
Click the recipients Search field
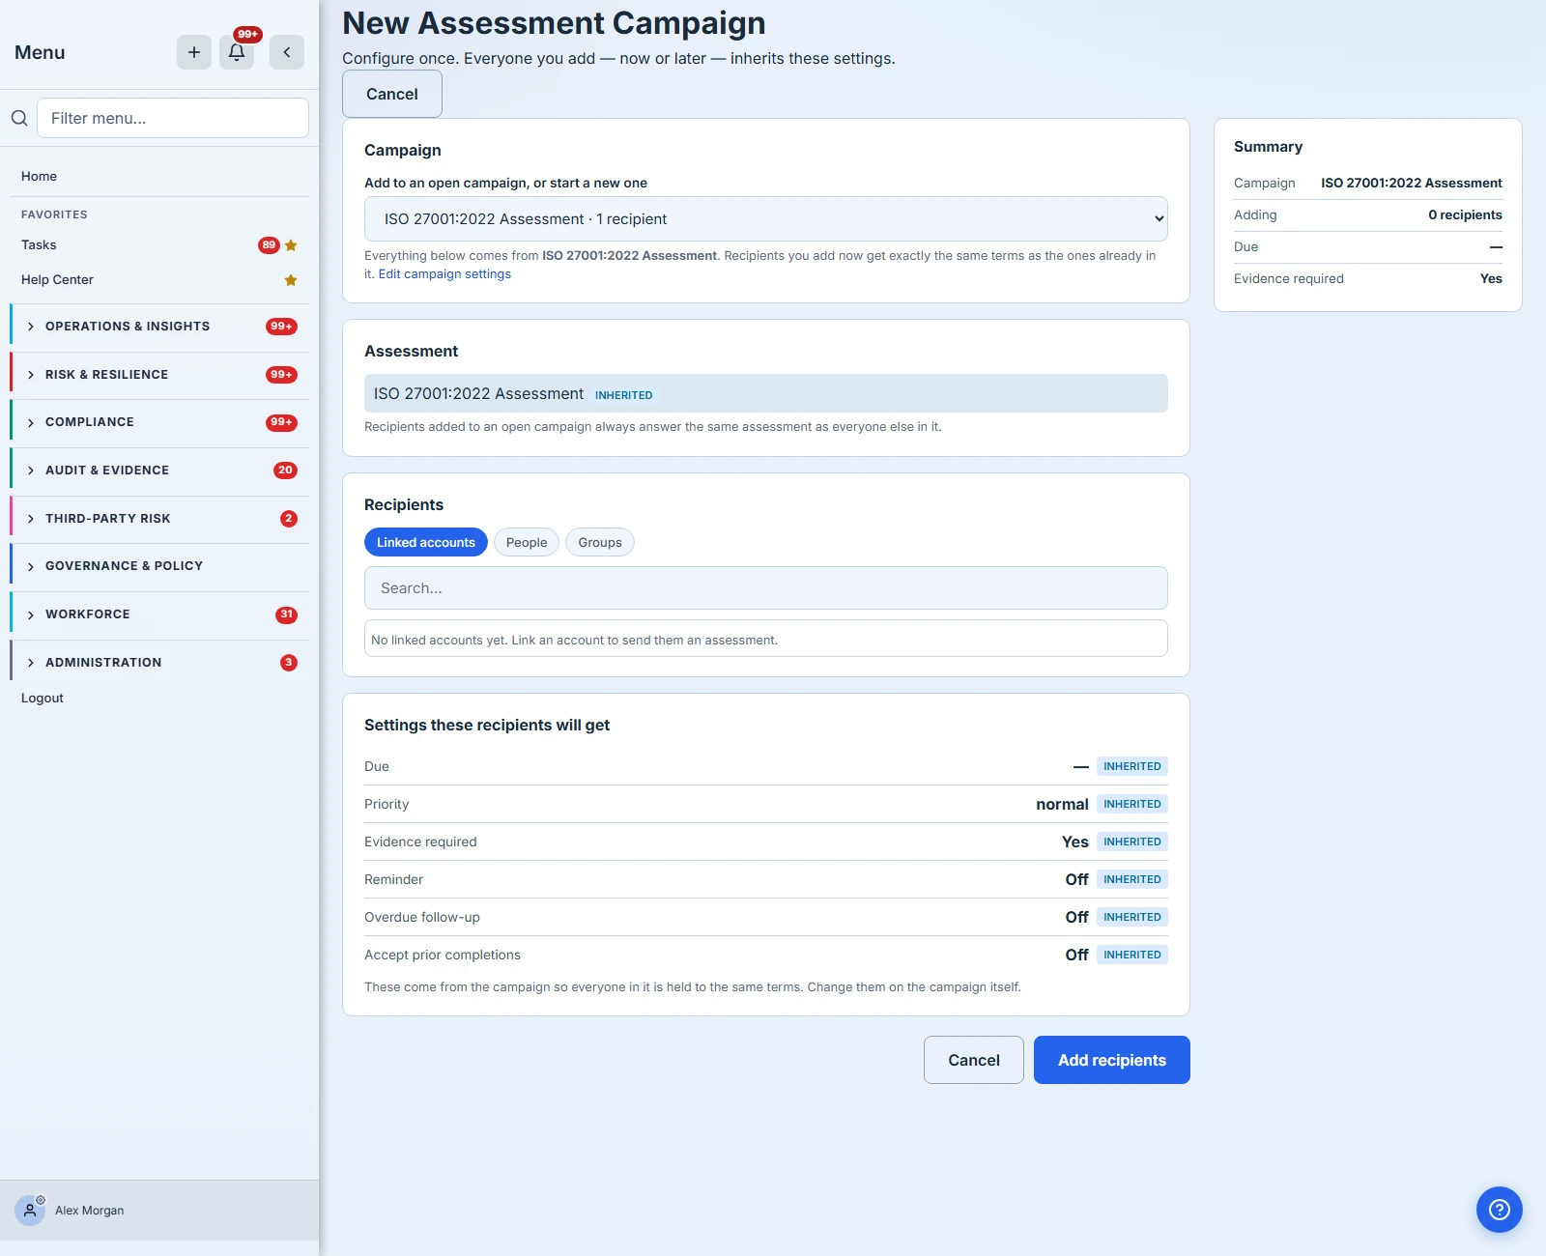pos(765,588)
